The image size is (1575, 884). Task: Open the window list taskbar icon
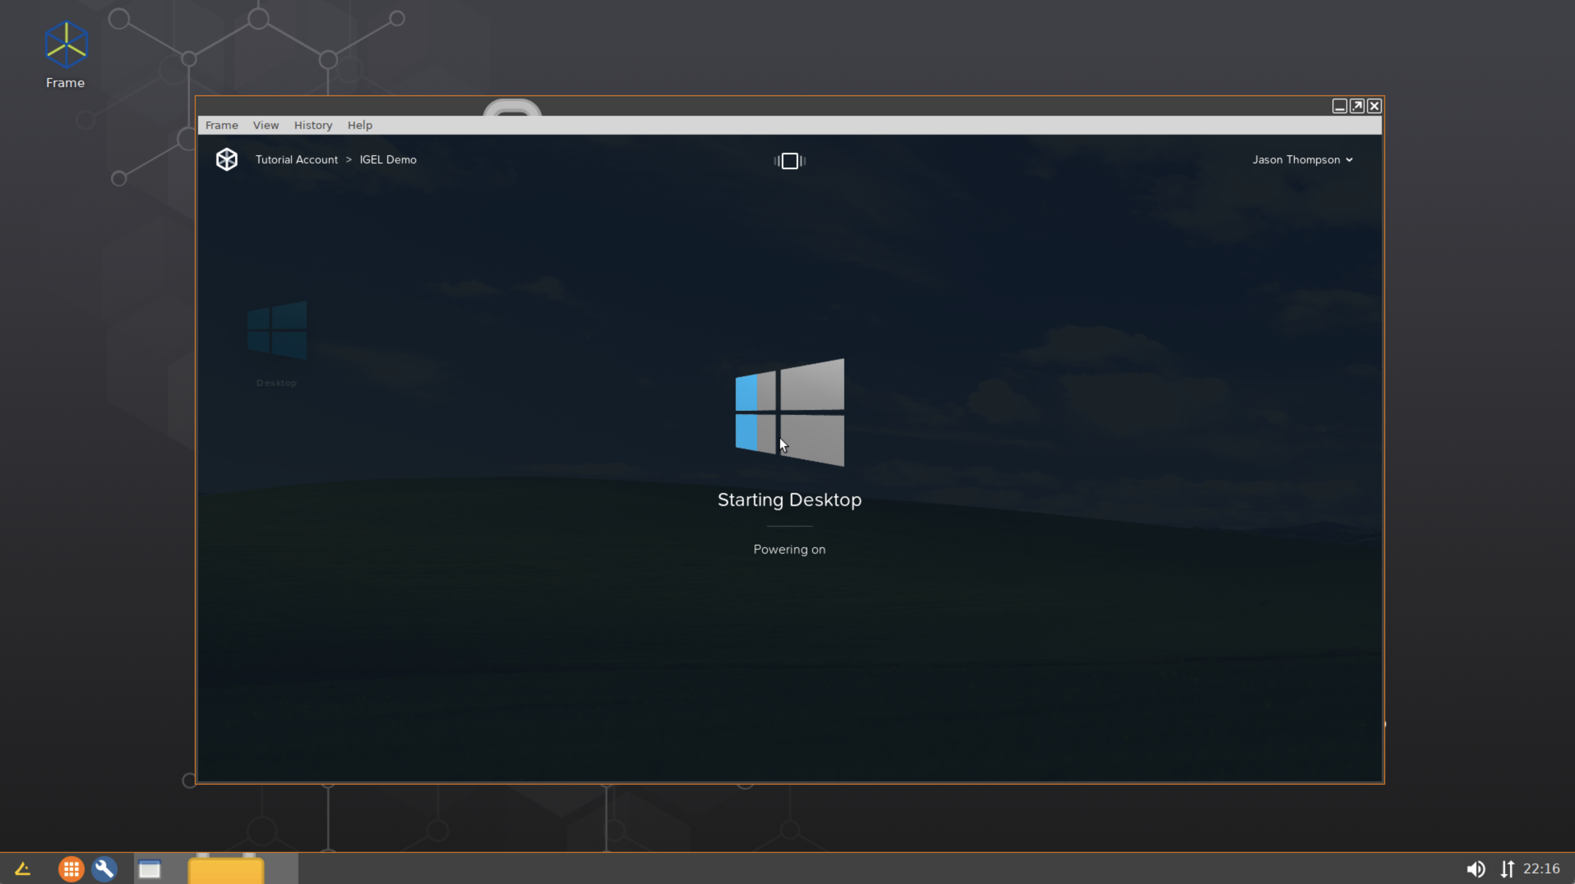coord(149,868)
